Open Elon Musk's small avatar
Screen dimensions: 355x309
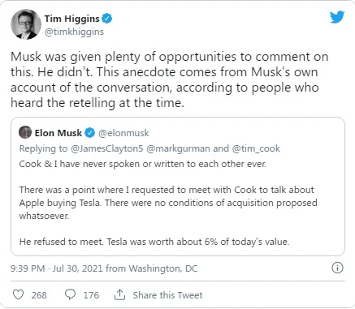pyautogui.click(x=25, y=132)
